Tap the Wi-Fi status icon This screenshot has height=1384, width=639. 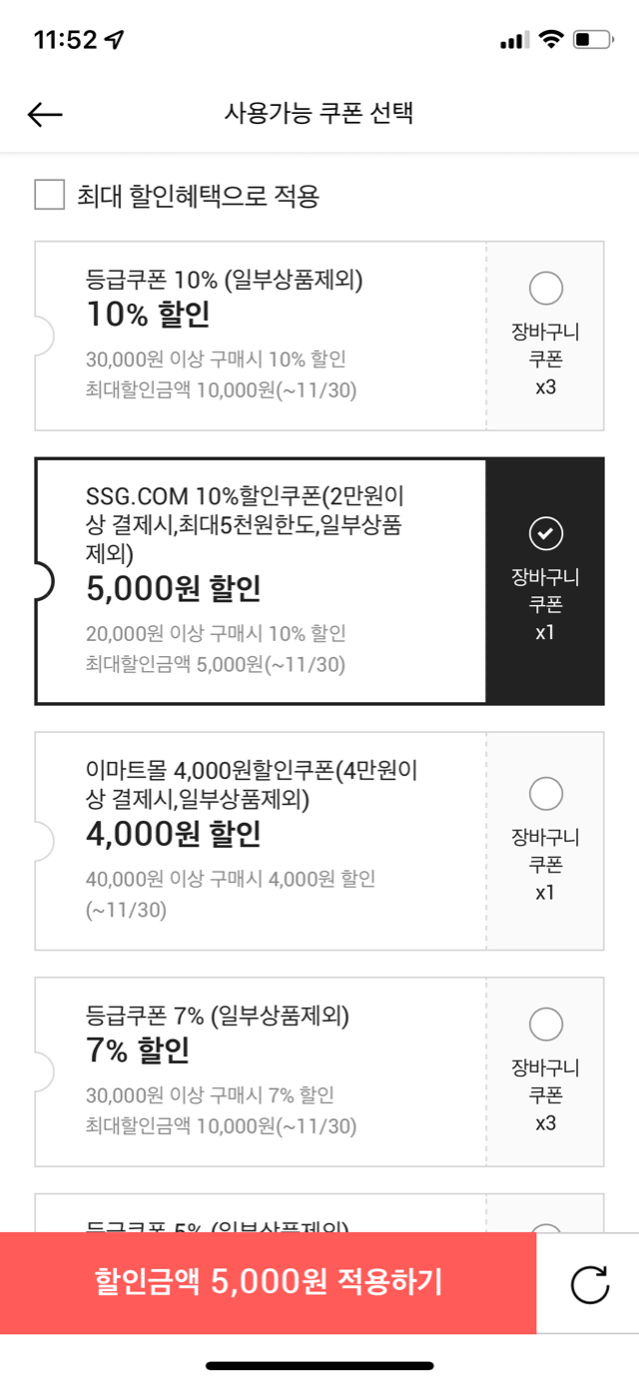coord(550,40)
